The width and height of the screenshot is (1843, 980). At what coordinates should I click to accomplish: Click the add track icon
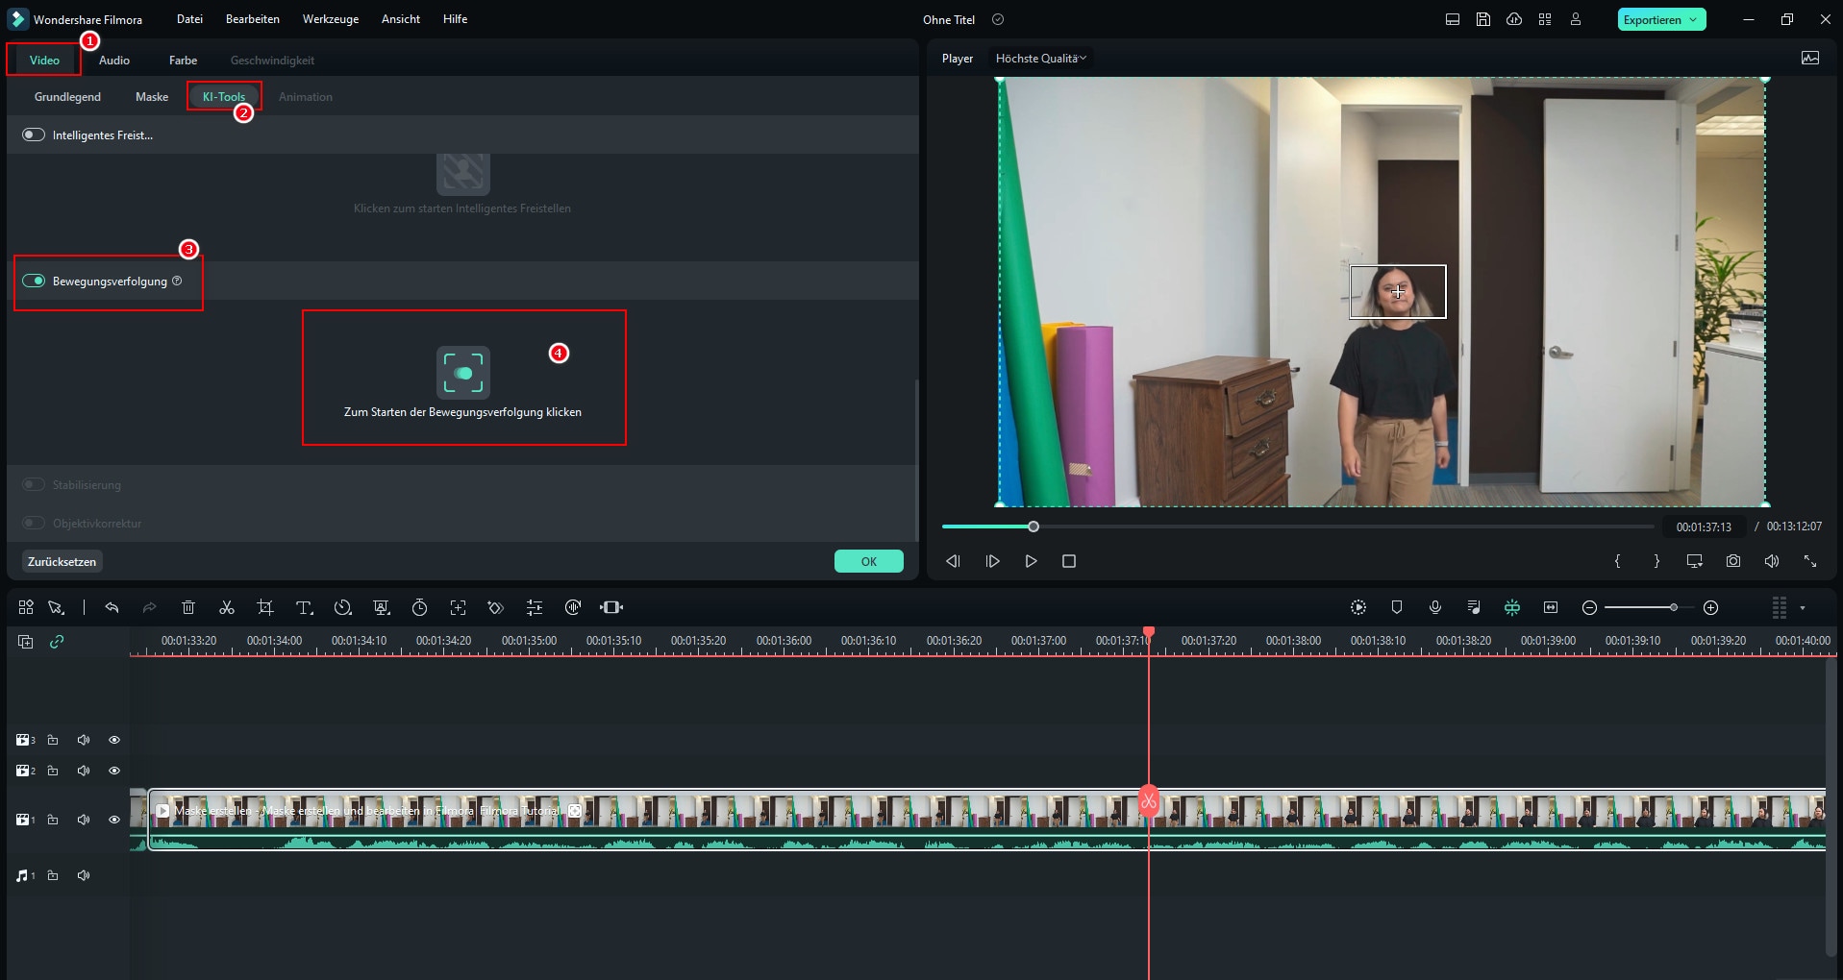[x=26, y=641]
